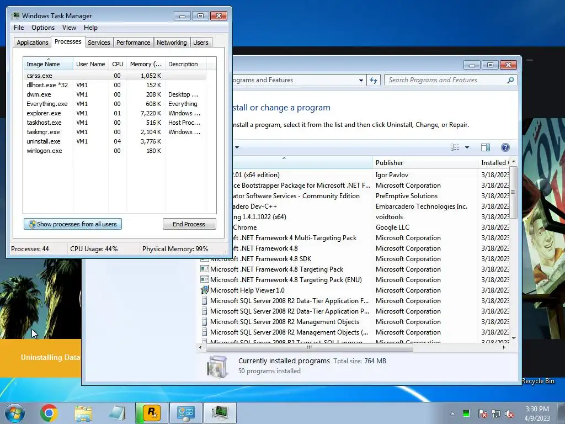The width and height of the screenshot is (565, 424).
Task: Click the horizontal scrollbar thumb
Action: tap(309, 348)
